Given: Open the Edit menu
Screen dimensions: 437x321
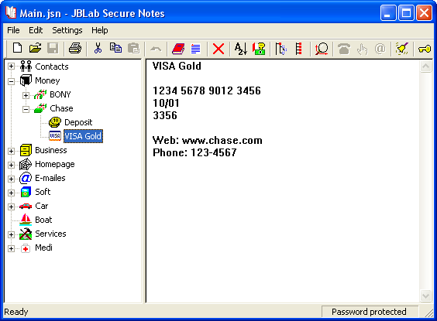Looking at the screenshot, I should click(x=36, y=30).
